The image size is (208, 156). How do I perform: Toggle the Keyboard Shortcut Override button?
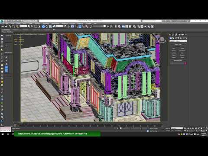(x=72, y=26)
